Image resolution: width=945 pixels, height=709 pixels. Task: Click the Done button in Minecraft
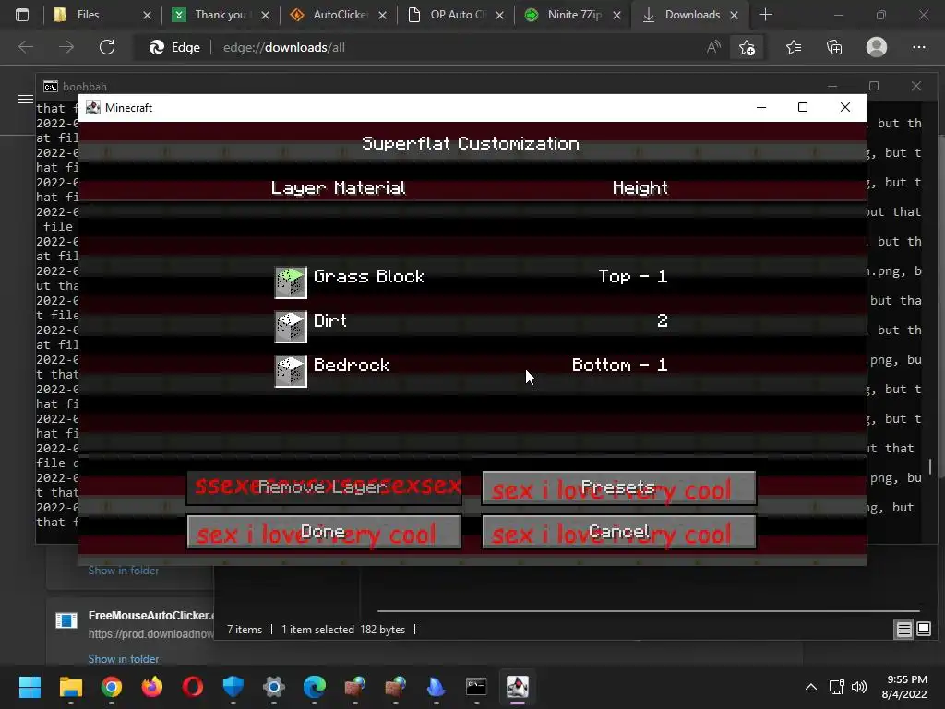324,532
